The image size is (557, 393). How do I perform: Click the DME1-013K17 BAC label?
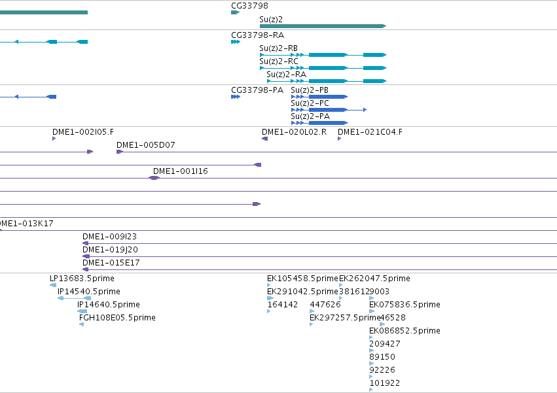point(26,224)
